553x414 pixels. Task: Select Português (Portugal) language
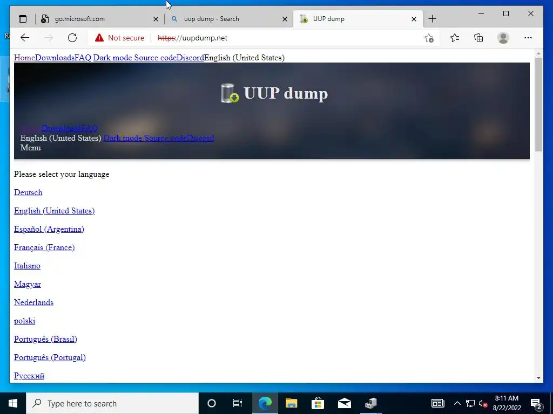(x=50, y=357)
